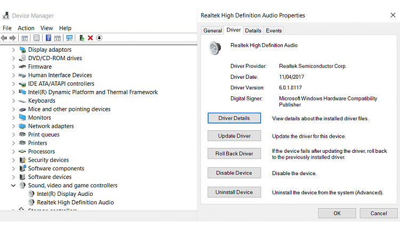This screenshot has width=400, height=231.
Task: Click the blue Help question mark icon
Action: click(x=48, y=38)
